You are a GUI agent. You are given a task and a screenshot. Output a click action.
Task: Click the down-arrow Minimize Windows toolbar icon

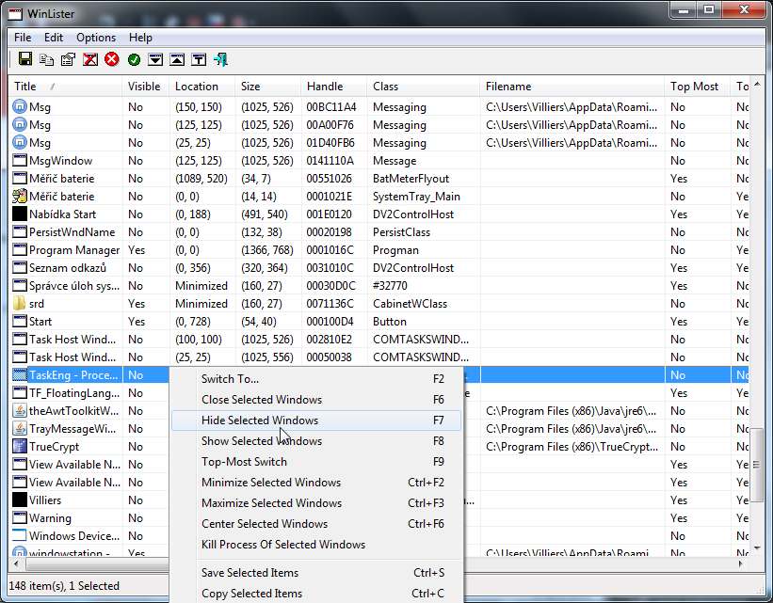point(155,59)
